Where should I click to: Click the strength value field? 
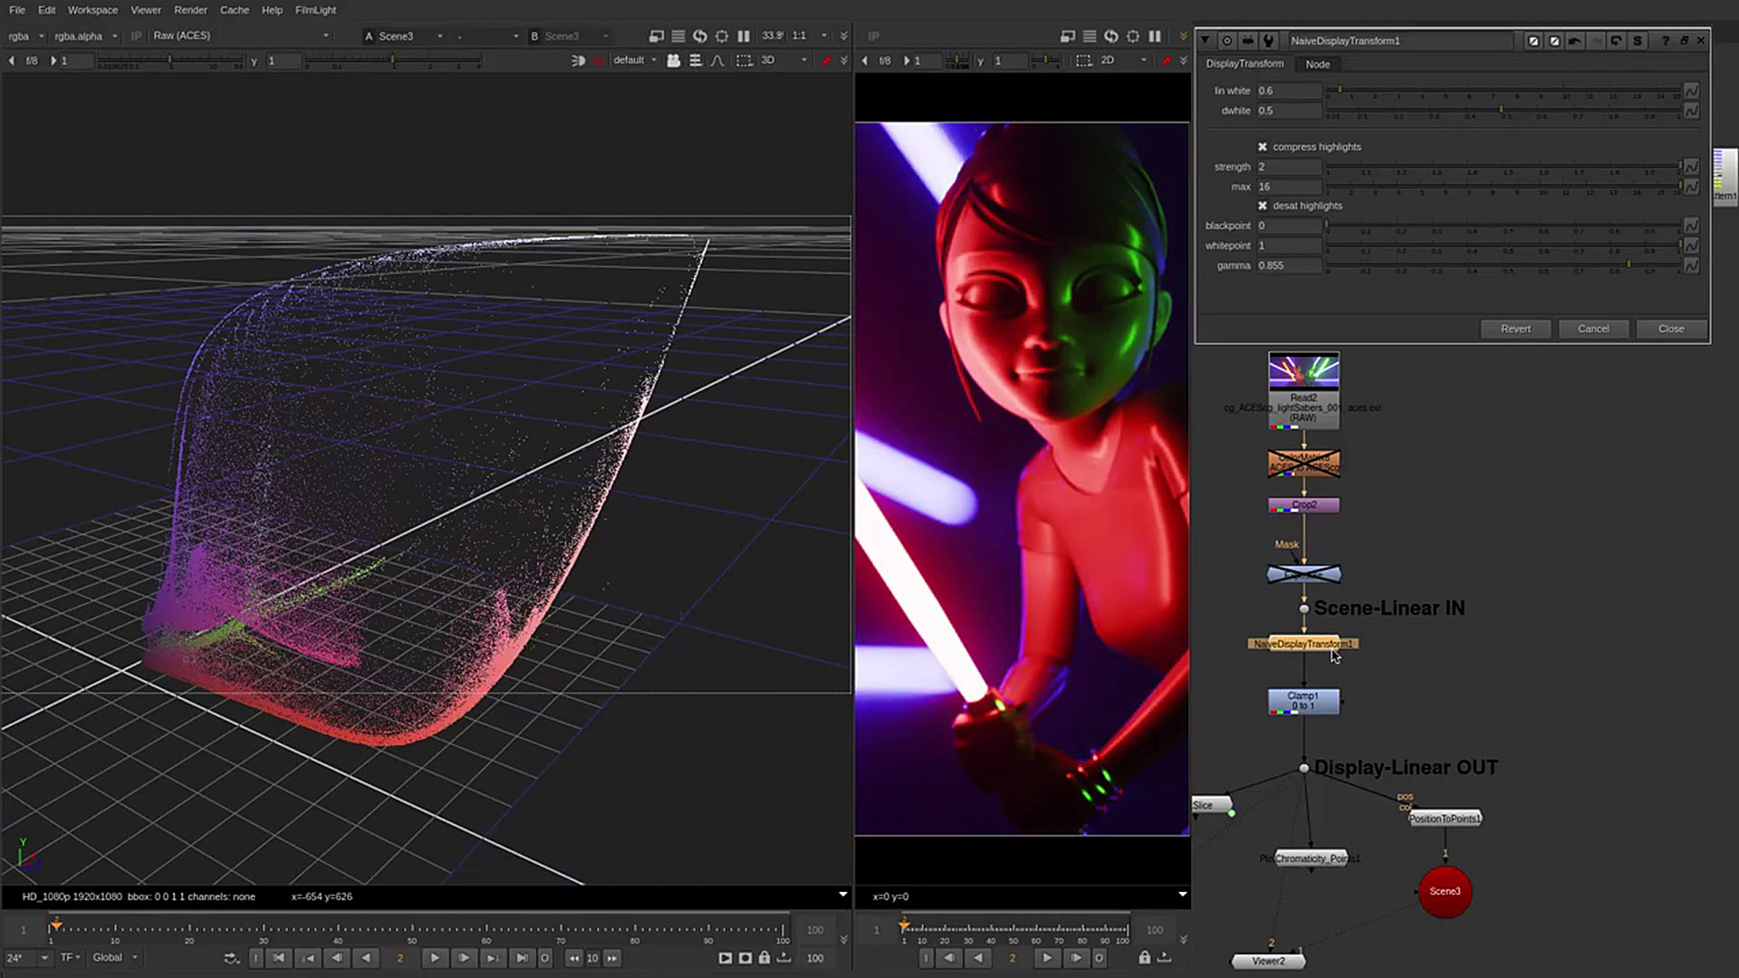(x=1288, y=167)
